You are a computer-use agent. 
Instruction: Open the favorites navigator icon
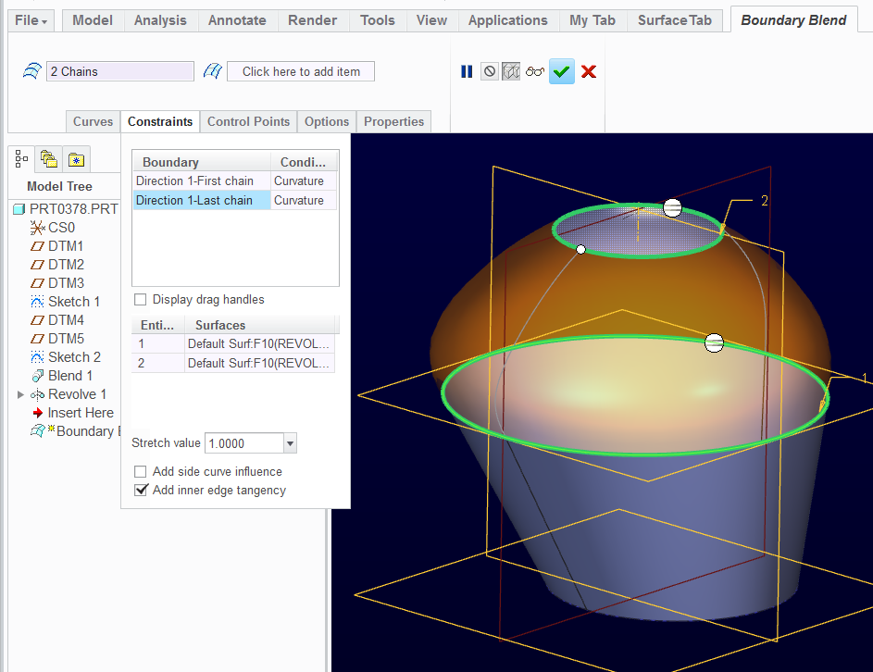76,160
